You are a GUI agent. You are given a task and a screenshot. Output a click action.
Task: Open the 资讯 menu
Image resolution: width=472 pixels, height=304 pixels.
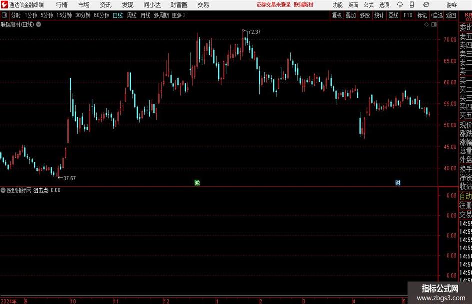[x=106, y=5]
